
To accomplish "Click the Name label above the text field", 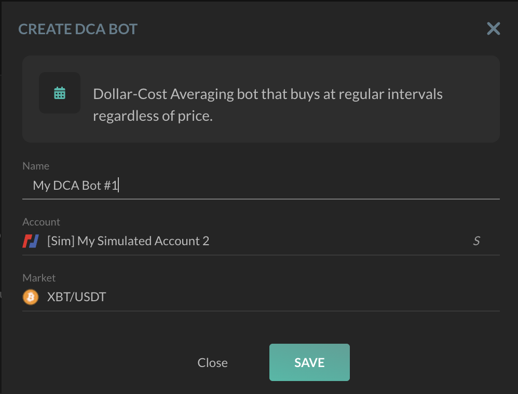I will (35, 165).
